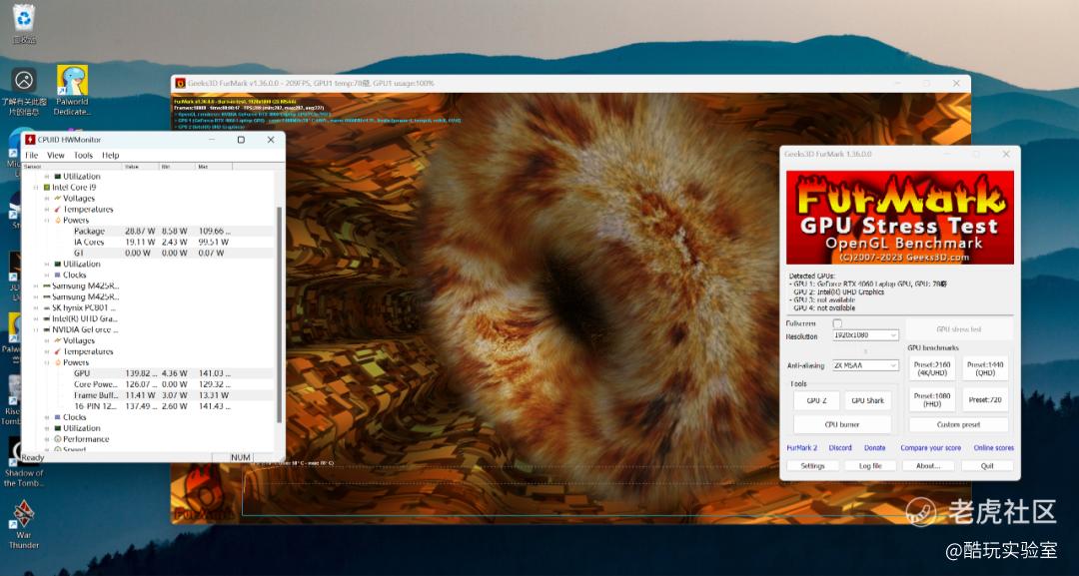The height and width of the screenshot is (576, 1079).
Task: Expand Utilization under Intel Core i9
Action: pyautogui.click(x=47, y=264)
